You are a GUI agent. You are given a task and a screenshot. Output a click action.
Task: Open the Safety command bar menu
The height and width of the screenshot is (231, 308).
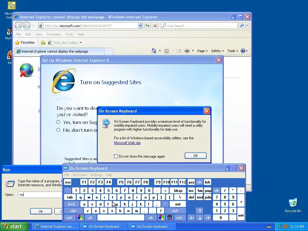pos(217,51)
